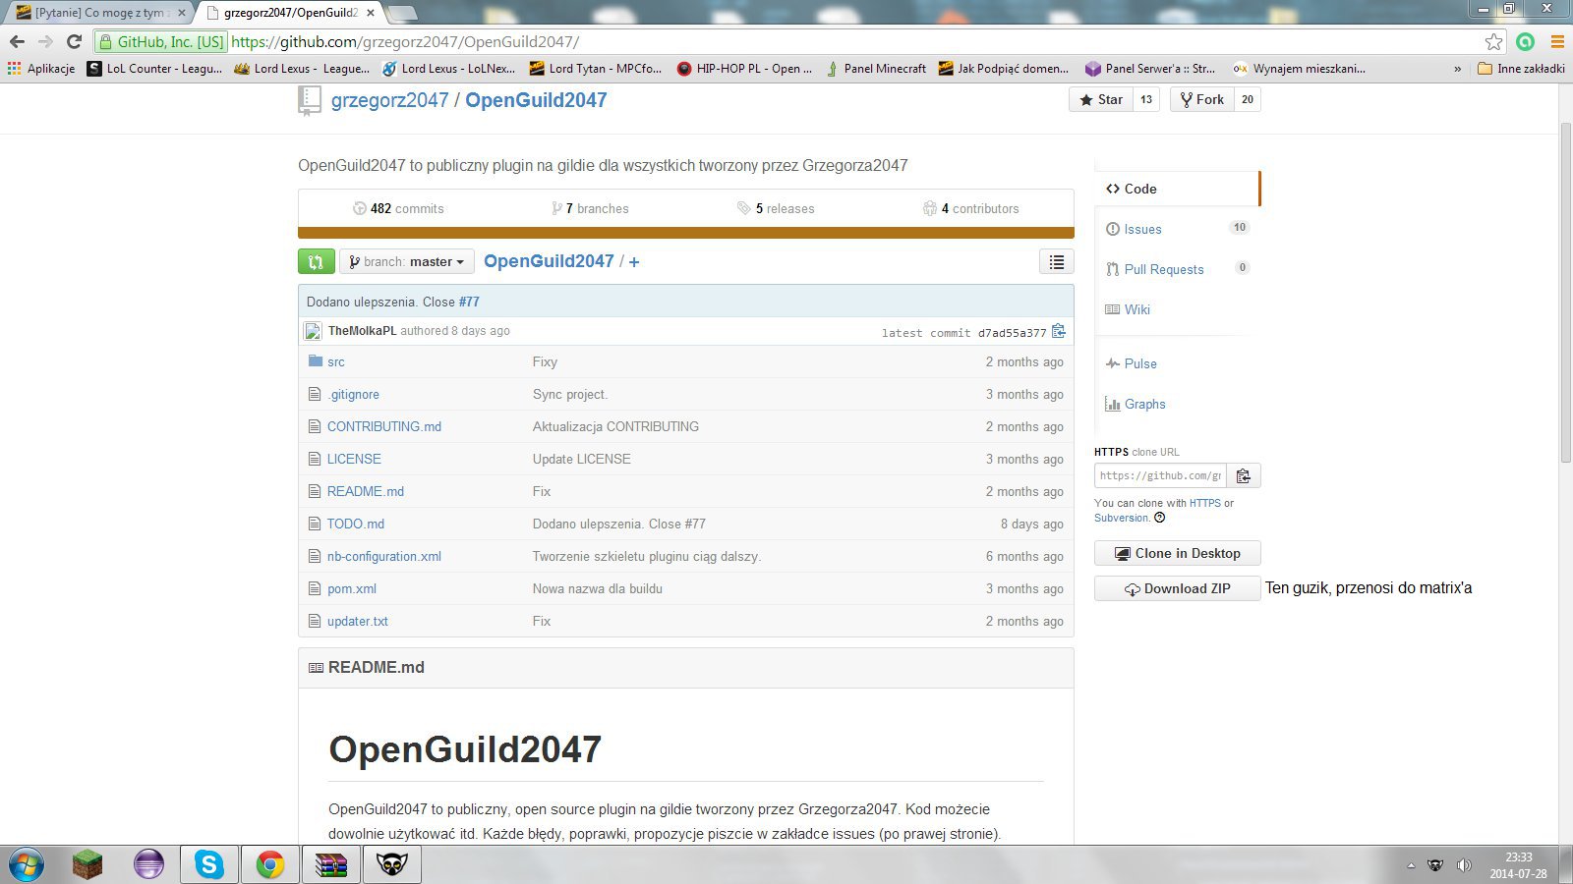Open clone help question icon
Image resolution: width=1573 pixels, height=884 pixels.
(1160, 518)
